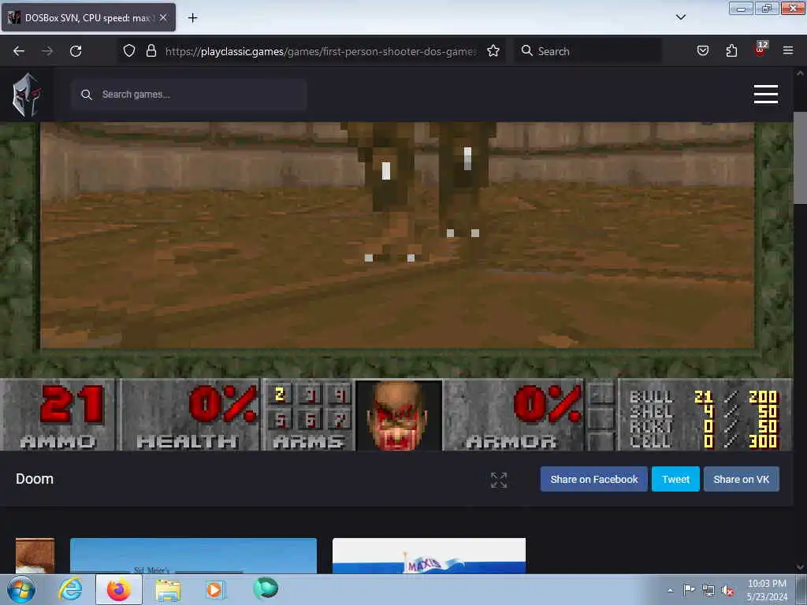Click the network tray icon
Image resolution: width=807 pixels, height=605 pixels.
[708, 591]
